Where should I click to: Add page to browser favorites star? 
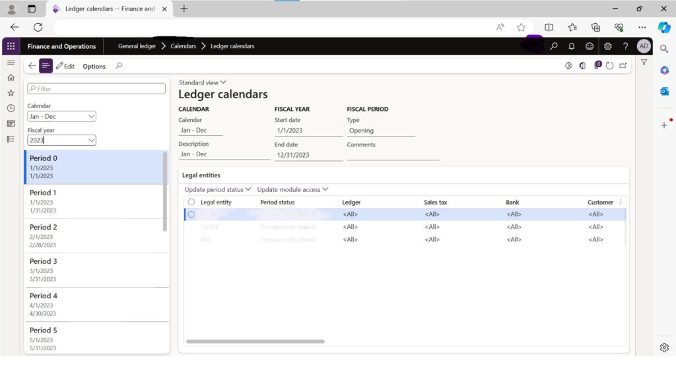tap(522, 27)
